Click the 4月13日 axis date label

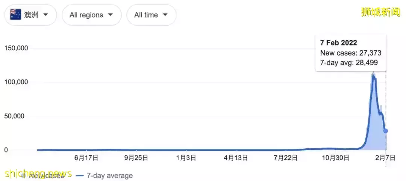tap(236, 158)
